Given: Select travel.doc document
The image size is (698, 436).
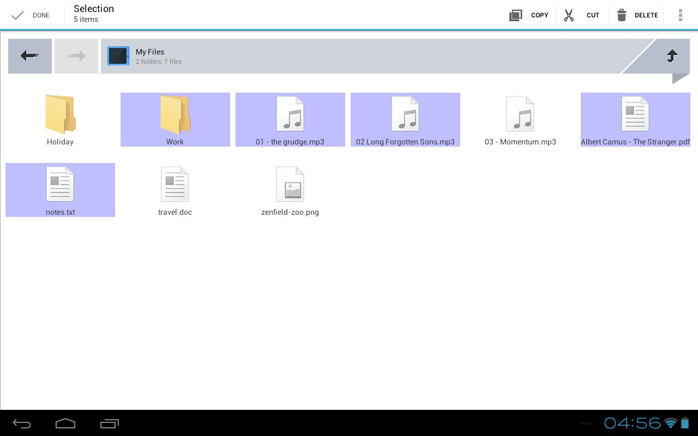Looking at the screenshot, I should [175, 190].
